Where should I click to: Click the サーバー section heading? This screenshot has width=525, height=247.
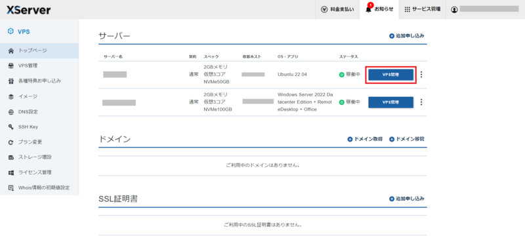coord(114,36)
